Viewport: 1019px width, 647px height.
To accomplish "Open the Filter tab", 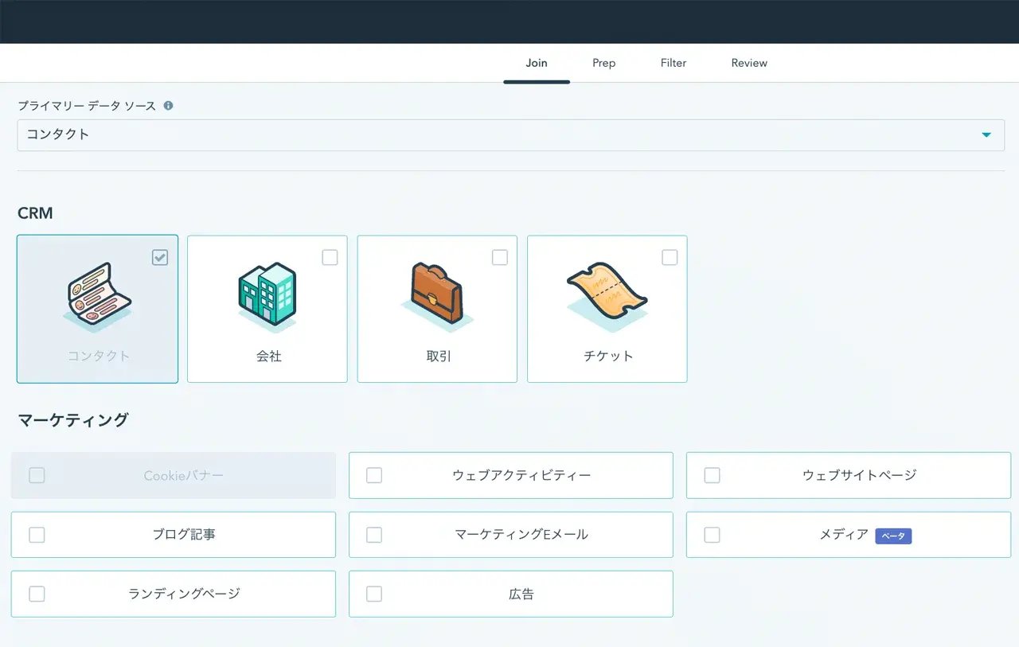I will tap(673, 63).
